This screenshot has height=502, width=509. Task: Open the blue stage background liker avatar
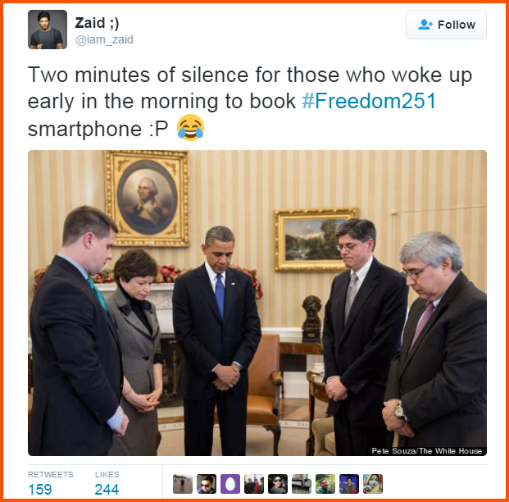[349, 484]
